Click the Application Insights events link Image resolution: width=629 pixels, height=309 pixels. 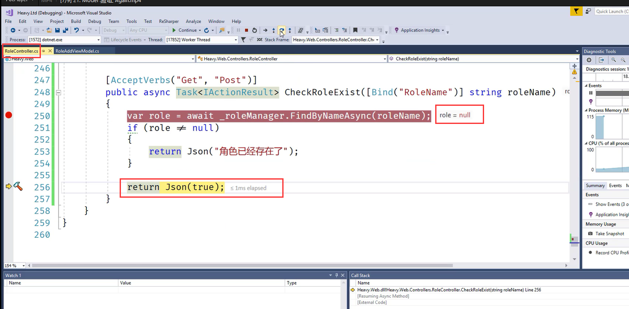click(x=612, y=215)
